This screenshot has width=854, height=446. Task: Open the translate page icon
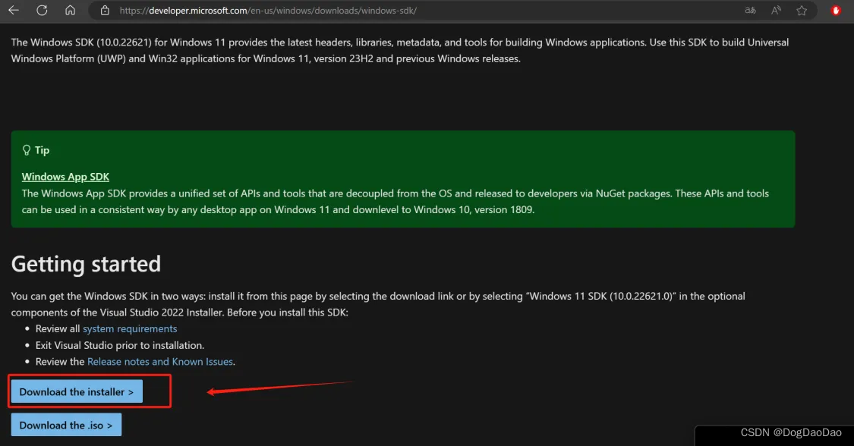pos(750,11)
